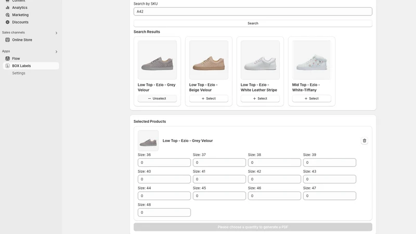Click the Size 46 quantity field
The height and width of the screenshot is (234, 416).
[x=275, y=196]
